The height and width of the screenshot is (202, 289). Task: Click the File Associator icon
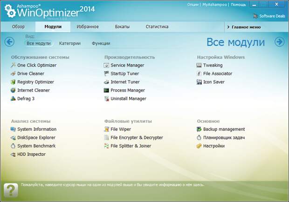click(x=199, y=74)
